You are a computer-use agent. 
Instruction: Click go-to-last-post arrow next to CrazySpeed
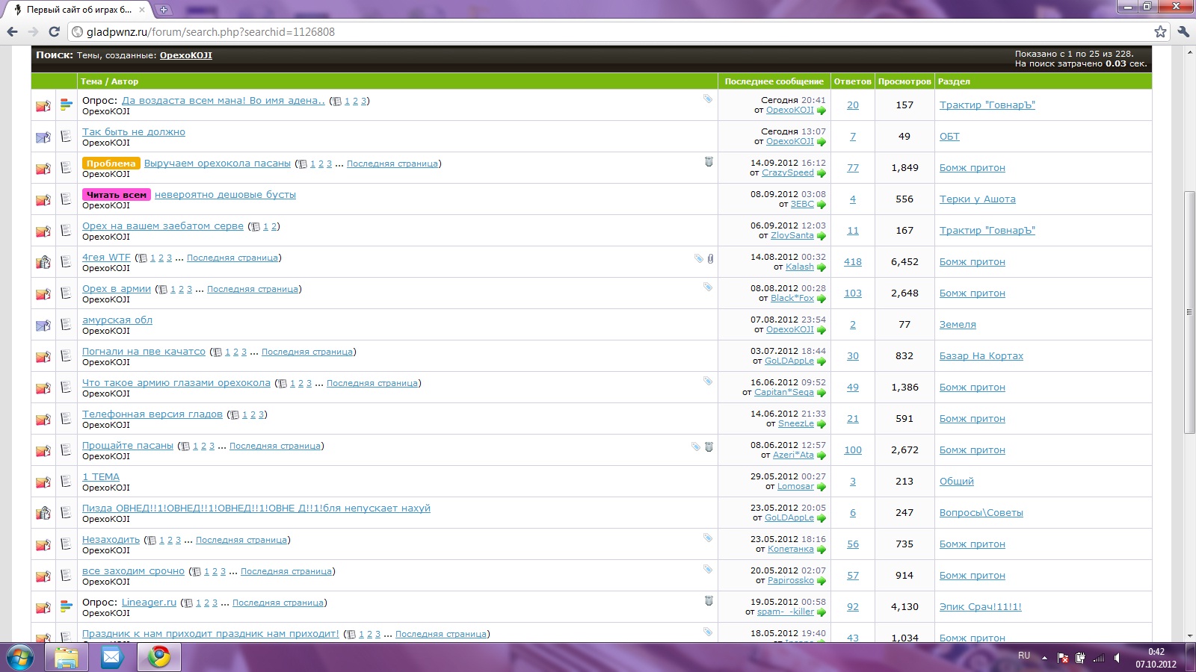tap(822, 173)
